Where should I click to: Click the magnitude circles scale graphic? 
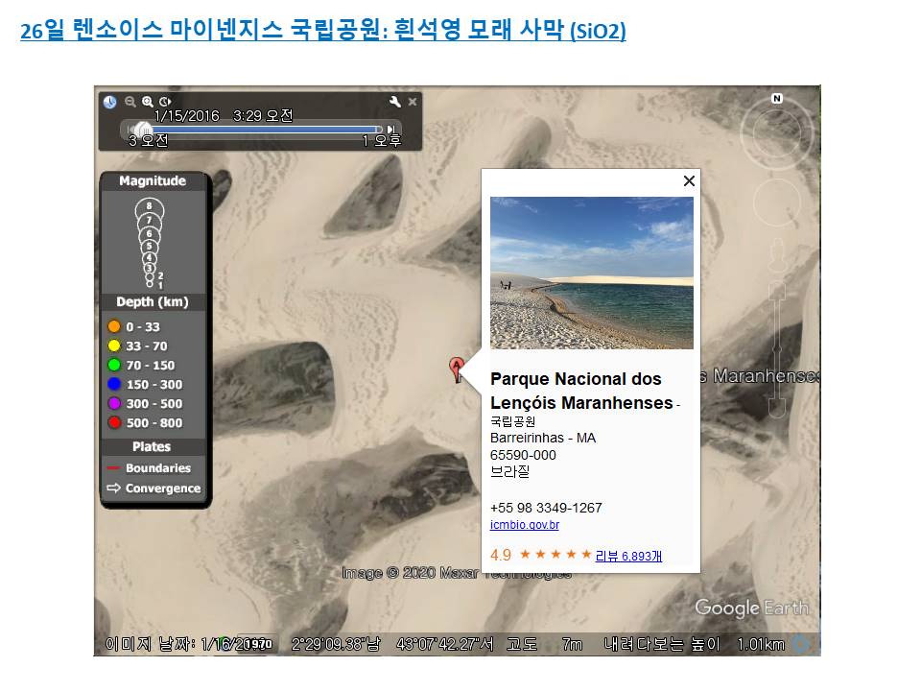point(150,243)
